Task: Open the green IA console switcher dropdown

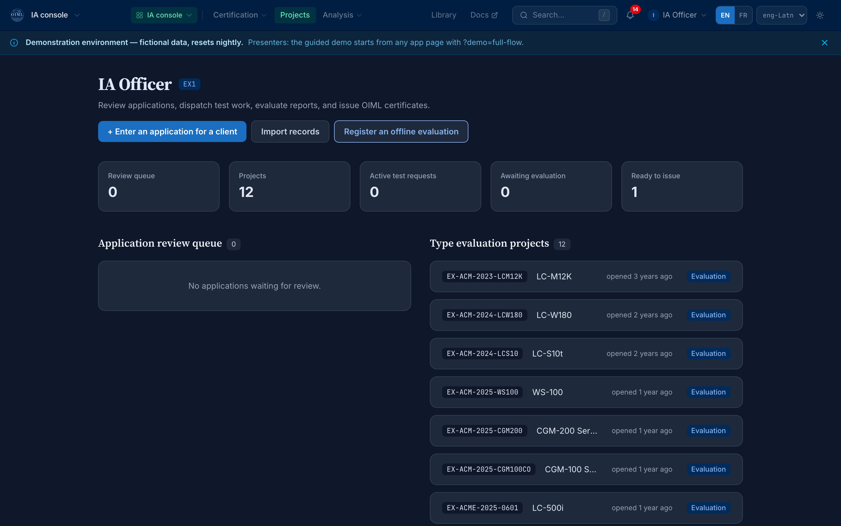Action: tap(164, 15)
